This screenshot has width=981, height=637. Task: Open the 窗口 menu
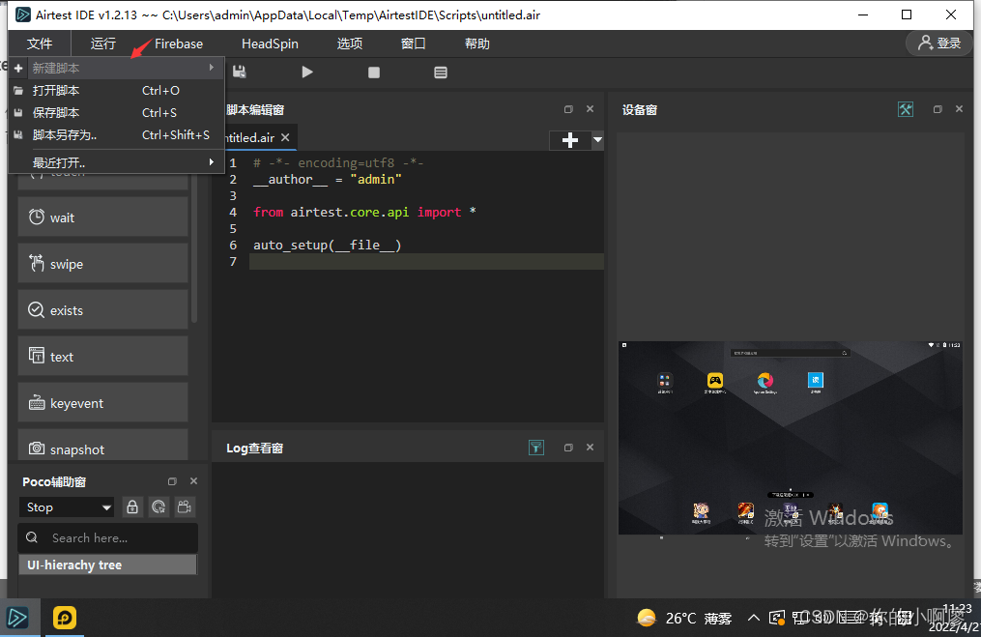[x=414, y=43]
